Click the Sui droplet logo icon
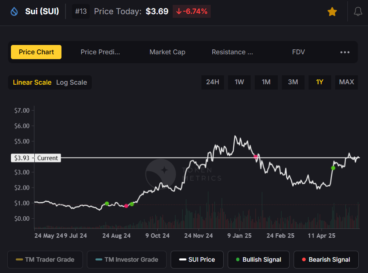368x273 pixels. [x=14, y=11]
